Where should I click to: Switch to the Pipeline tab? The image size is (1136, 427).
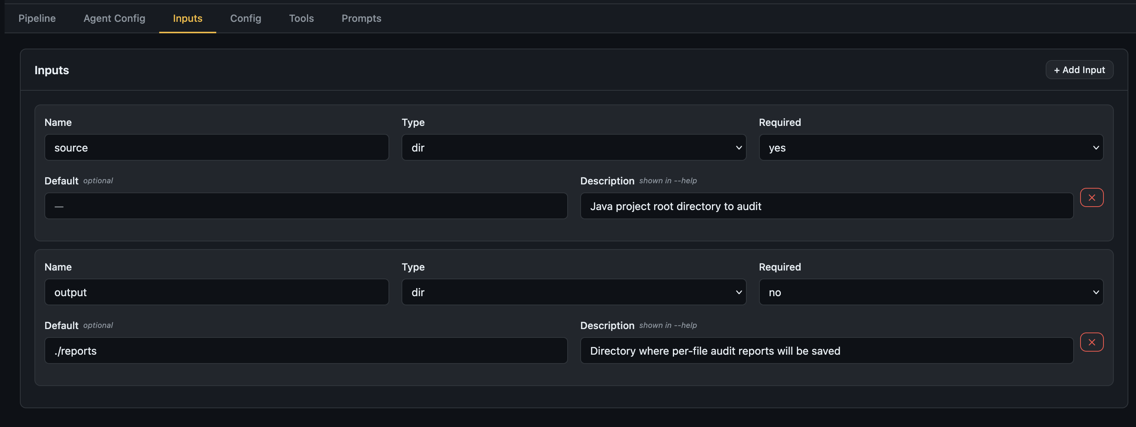(37, 18)
